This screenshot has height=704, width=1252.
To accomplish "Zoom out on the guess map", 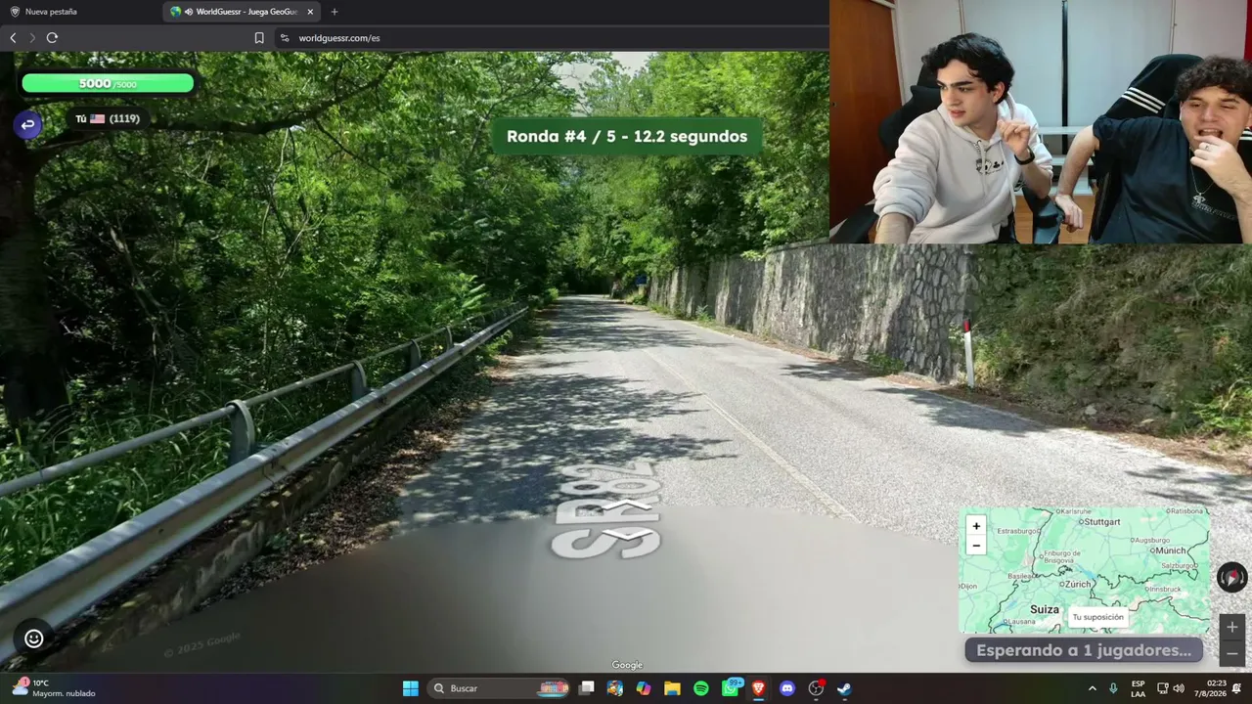I will (975, 545).
